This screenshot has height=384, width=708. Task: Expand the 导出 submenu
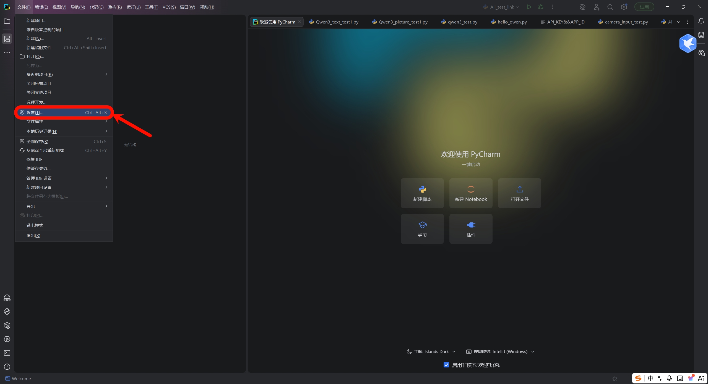tap(64, 206)
